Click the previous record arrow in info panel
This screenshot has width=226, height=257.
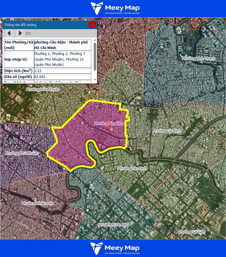(x=9, y=33)
